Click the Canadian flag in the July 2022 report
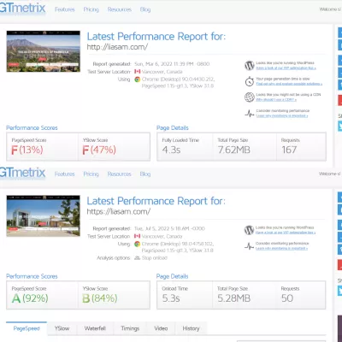Image resolution: width=342 pixels, height=342 pixels. click(137, 236)
